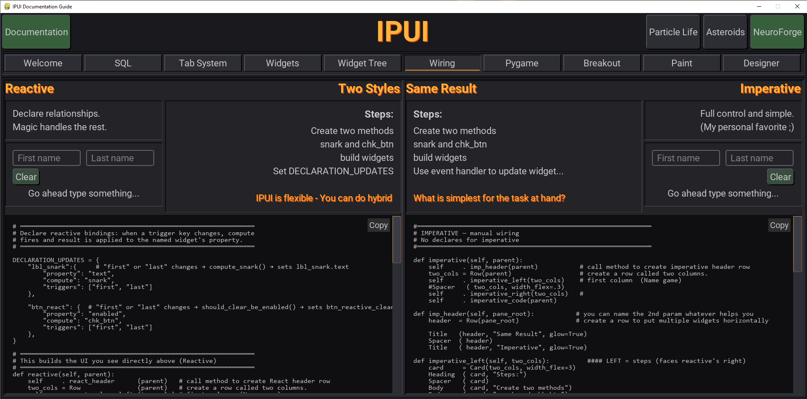
Task: Select the Widget Tree tab
Action: 363,63
